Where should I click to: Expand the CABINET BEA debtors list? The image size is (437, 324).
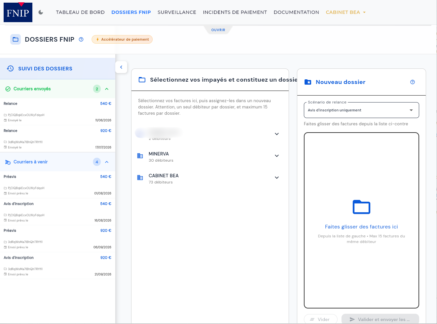pos(277,178)
